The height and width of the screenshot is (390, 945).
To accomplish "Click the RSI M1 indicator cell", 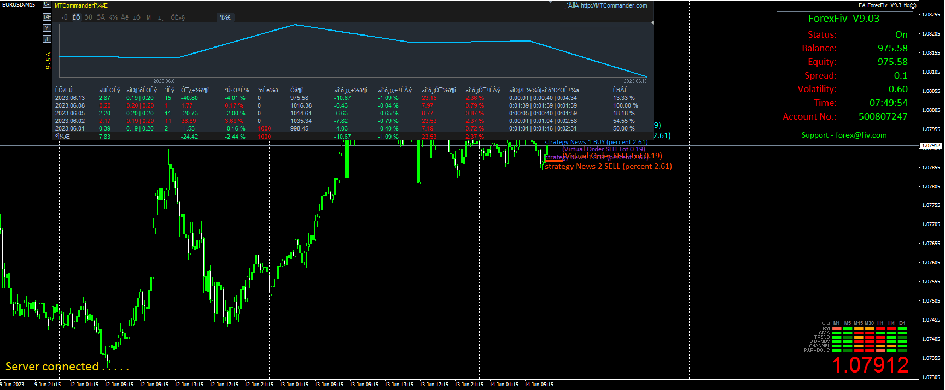I will 837,328.
